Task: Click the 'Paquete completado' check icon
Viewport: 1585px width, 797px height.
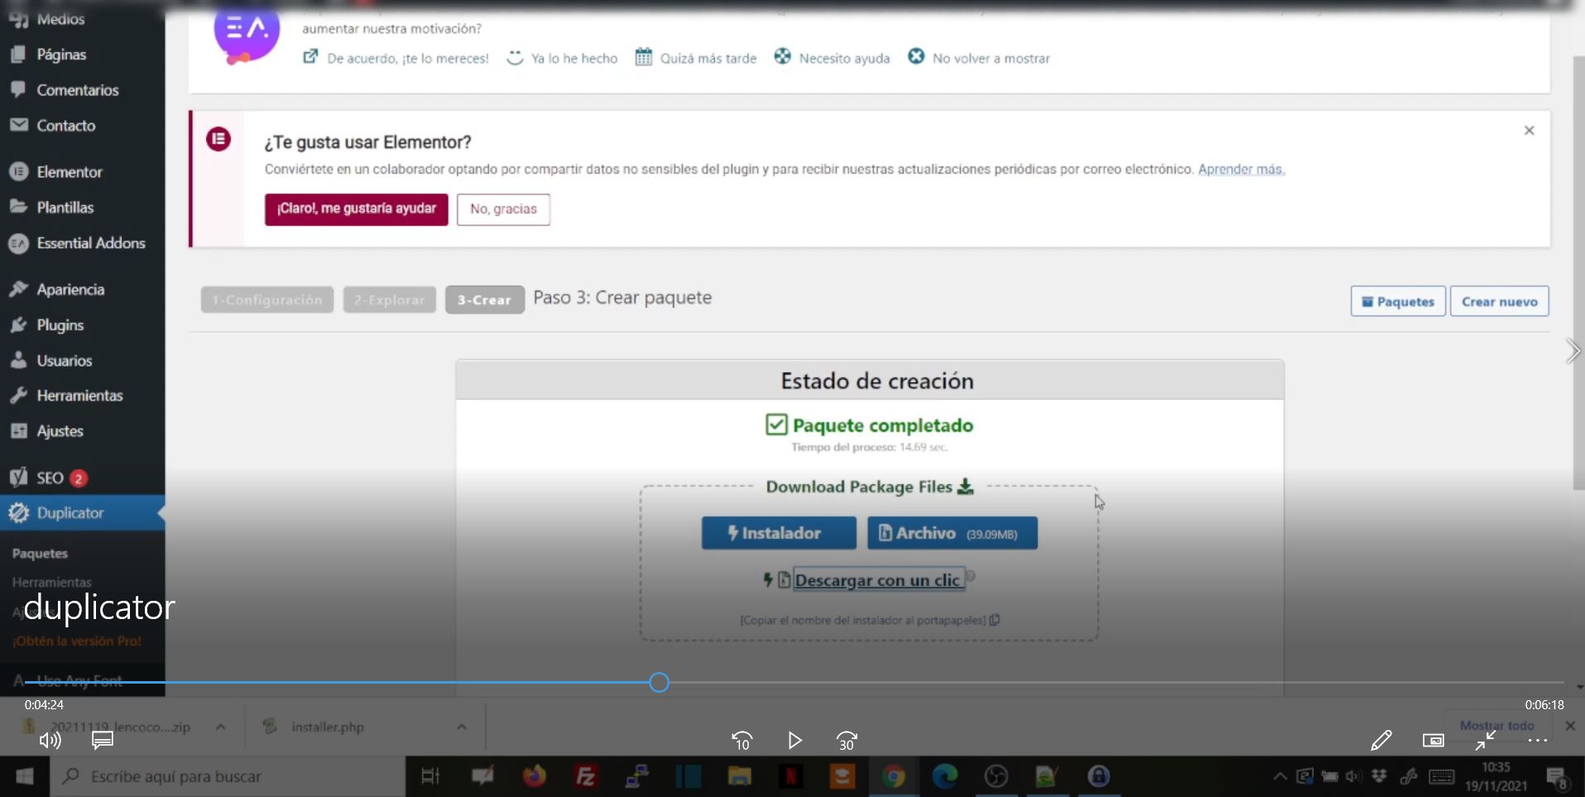Action: point(776,425)
